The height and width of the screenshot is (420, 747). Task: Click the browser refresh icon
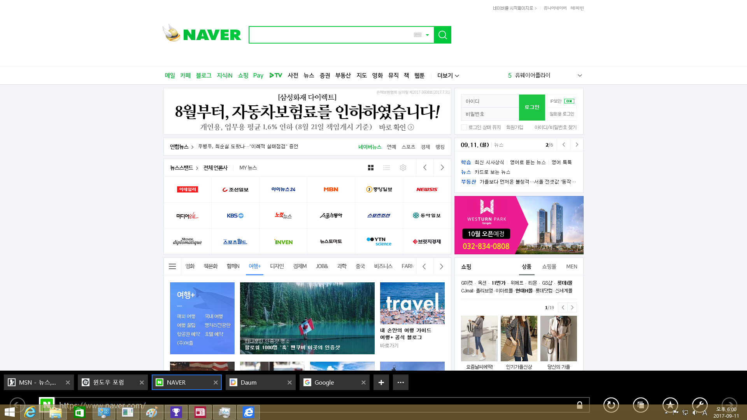click(x=611, y=405)
